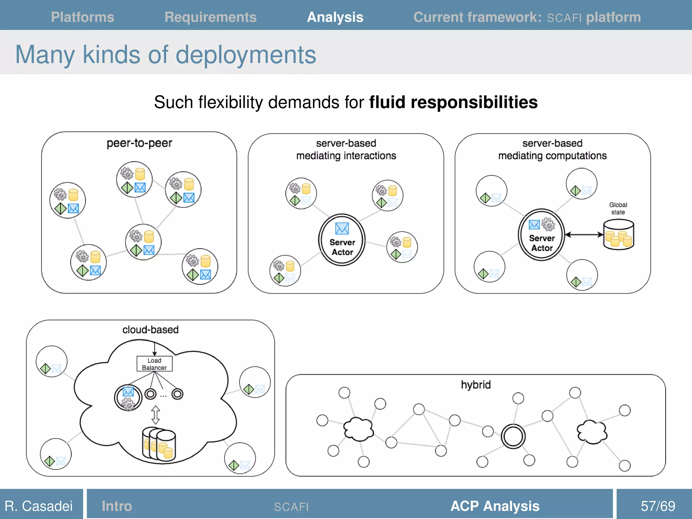Image resolution: width=692 pixels, height=519 pixels.
Task: Click 'server-based mediating interactions' label
Action: [346, 149]
